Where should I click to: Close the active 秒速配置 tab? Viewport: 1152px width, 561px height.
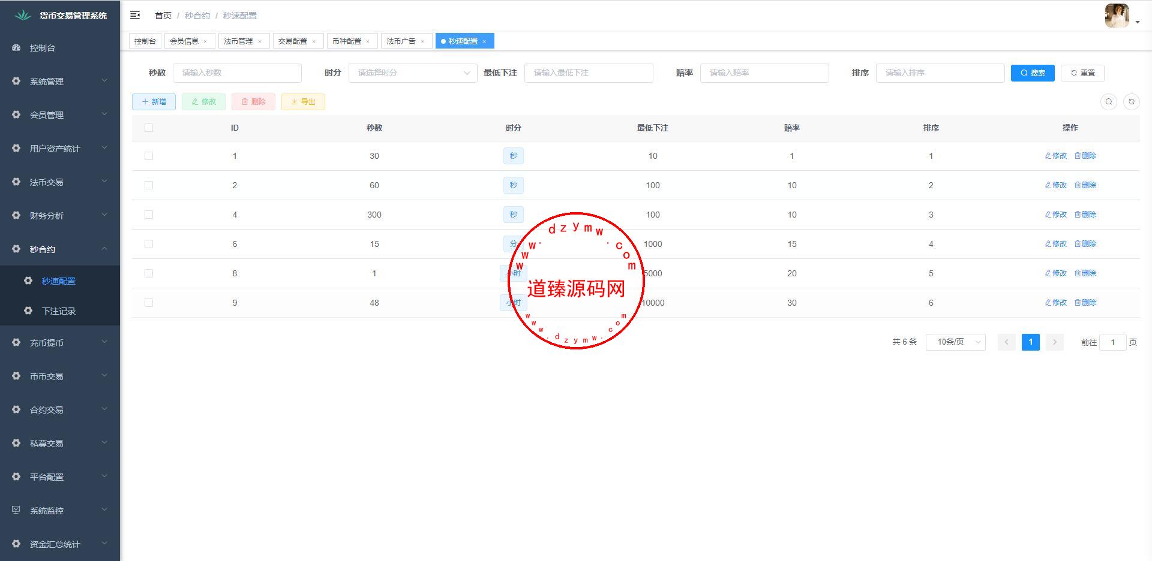click(484, 41)
